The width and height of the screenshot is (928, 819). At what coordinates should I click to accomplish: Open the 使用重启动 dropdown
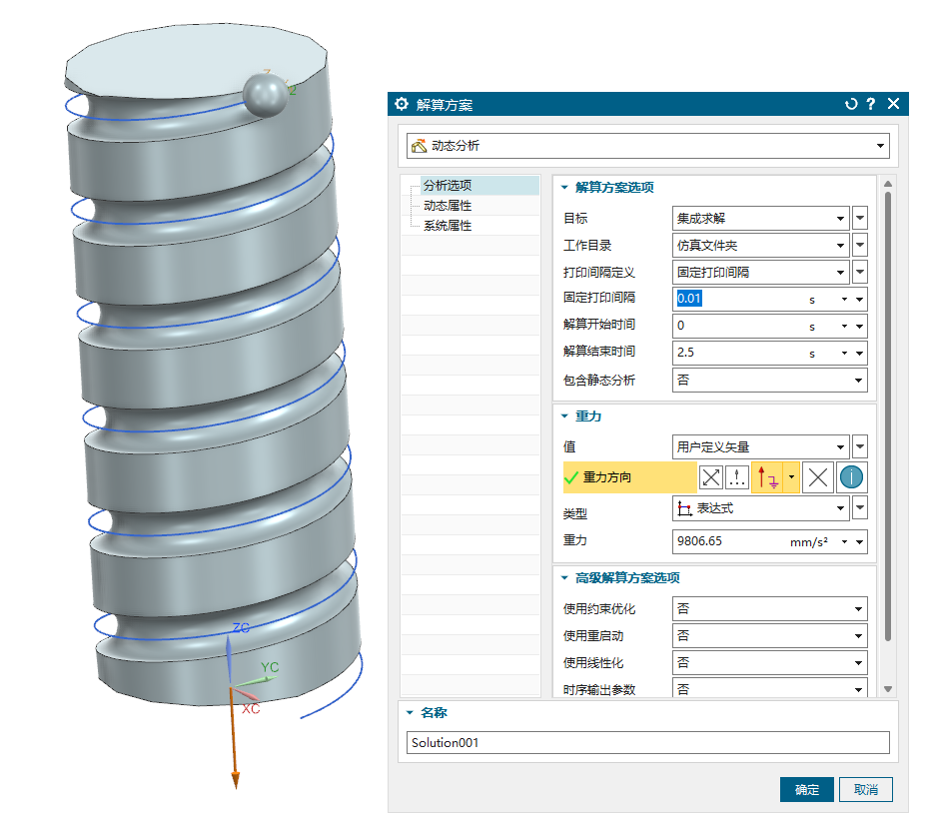[x=769, y=635]
